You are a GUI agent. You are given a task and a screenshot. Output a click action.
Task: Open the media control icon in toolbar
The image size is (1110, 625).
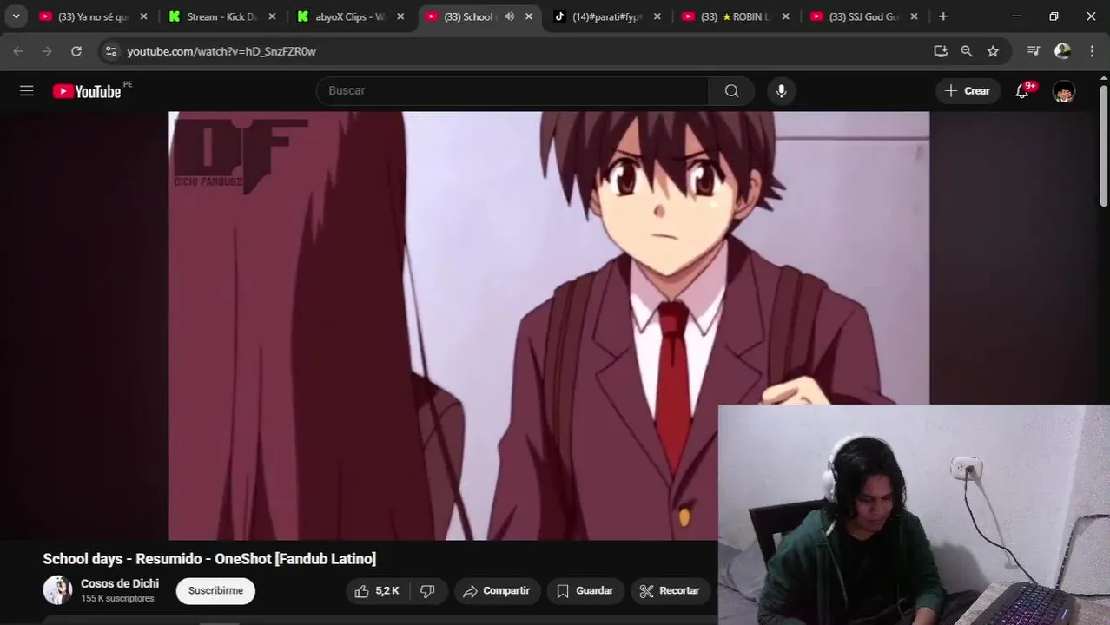point(1034,51)
